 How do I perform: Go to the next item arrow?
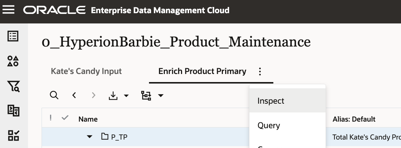93,96
